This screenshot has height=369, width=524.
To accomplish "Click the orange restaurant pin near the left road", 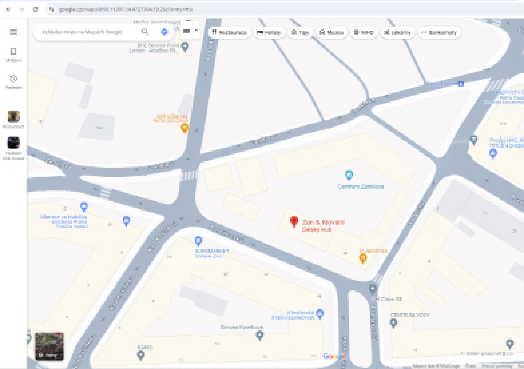I will [184, 128].
